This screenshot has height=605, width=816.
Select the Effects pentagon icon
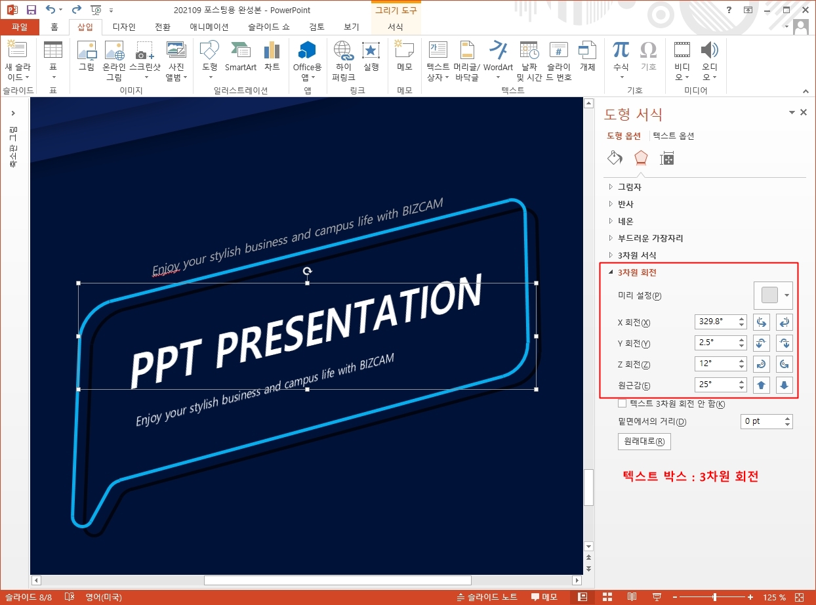point(641,158)
